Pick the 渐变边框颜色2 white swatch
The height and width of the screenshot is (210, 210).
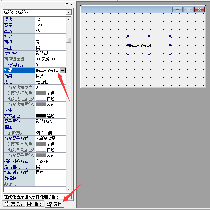[41, 99]
